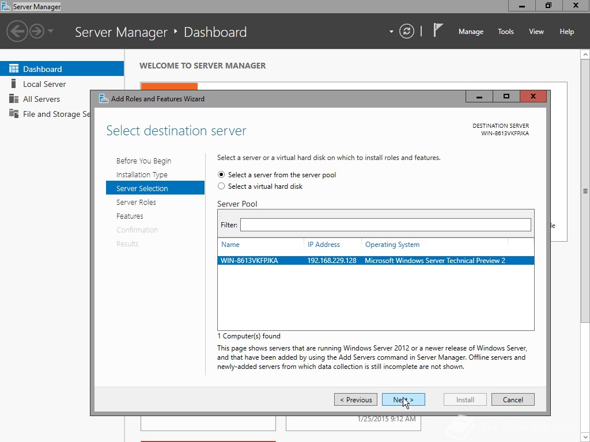This screenshot has height=442, width=590.
Task: Click the All Servers icon in sidebar
Action: click(x=14, y=98)
